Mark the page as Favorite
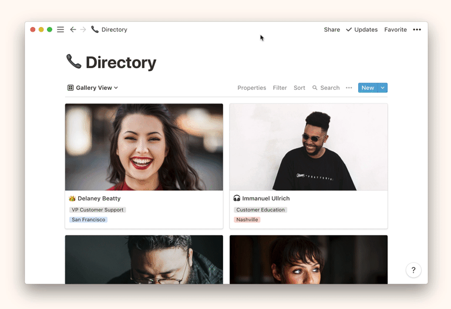 click(395, 29)
